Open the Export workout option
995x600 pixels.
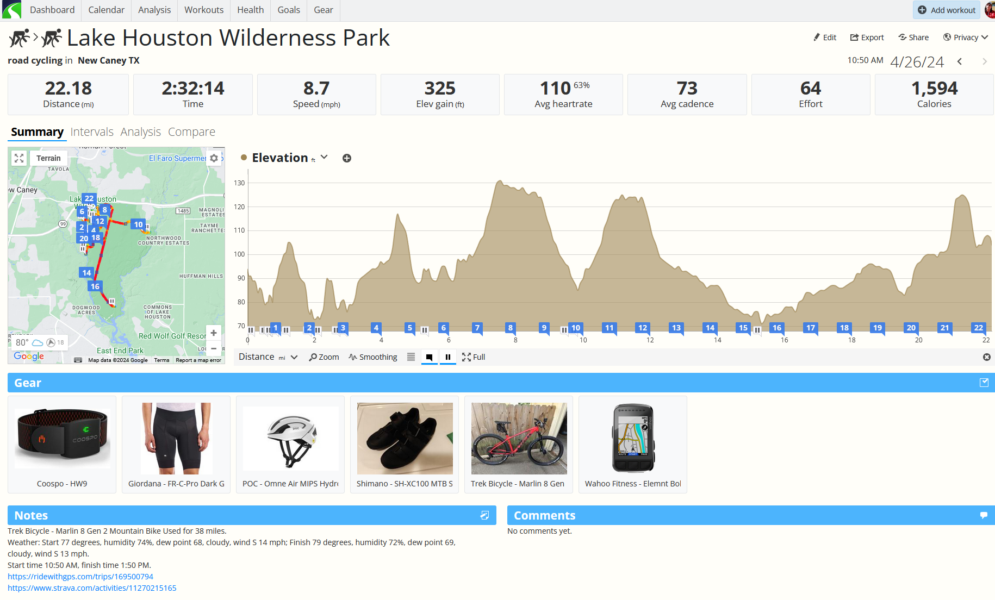pos(867,37)
